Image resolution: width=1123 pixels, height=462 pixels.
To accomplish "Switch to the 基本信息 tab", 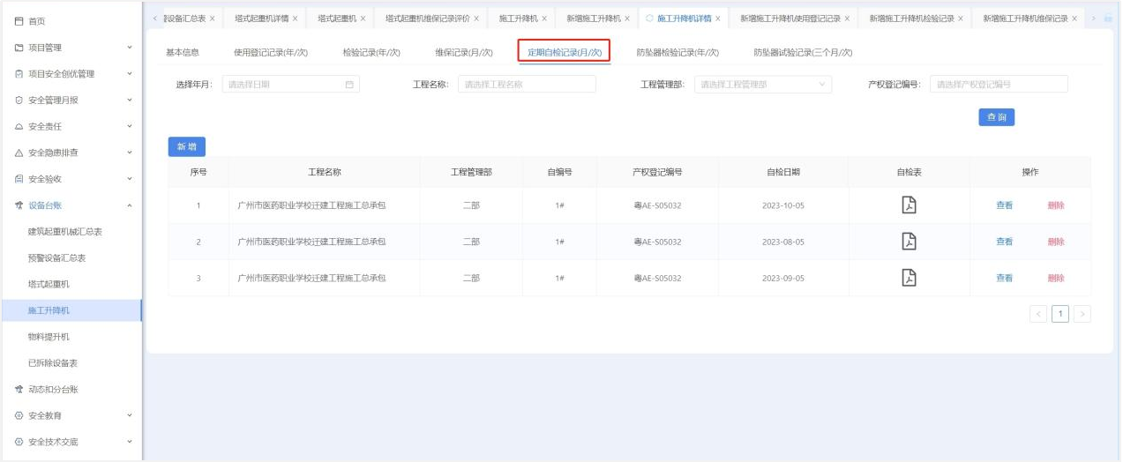I will pyautogui.click(x=183, y=53).
